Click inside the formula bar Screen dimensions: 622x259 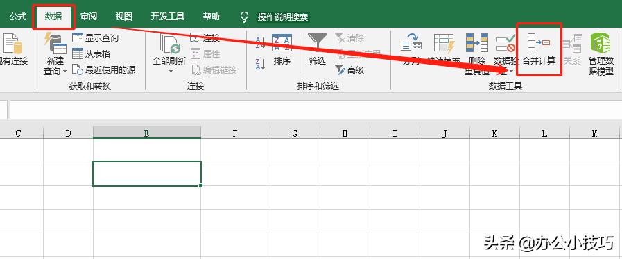(316, 110)
